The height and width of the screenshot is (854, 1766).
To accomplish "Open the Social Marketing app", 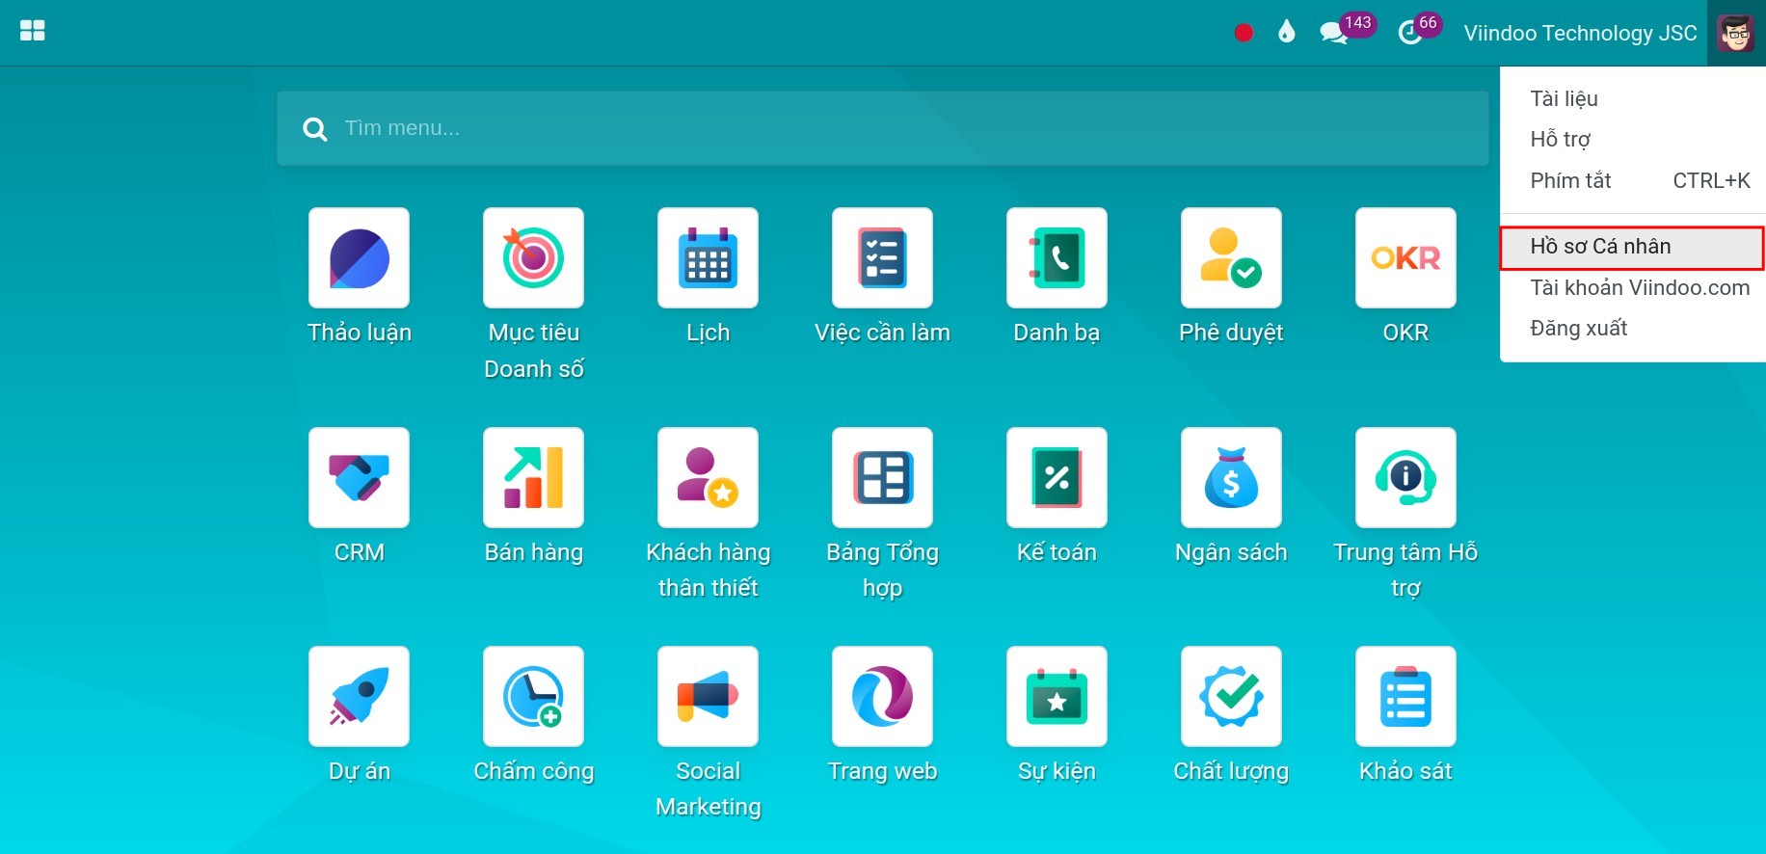I will tap(708, 696).
